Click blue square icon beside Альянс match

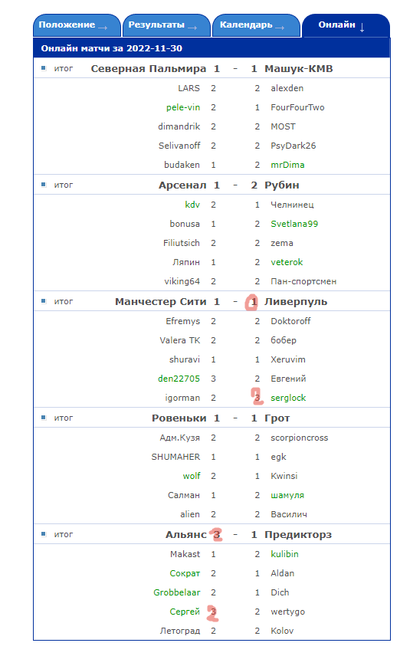pyautogui.click(x=44, y=534)
